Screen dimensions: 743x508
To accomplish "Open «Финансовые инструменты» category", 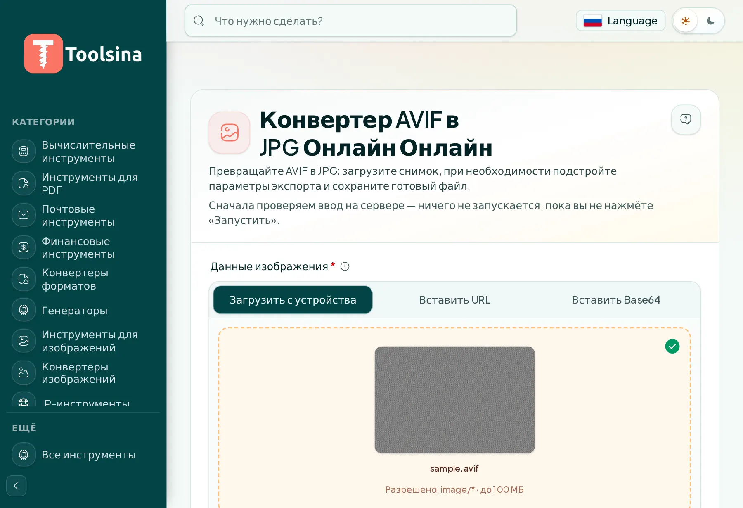I will click(83, 248).
